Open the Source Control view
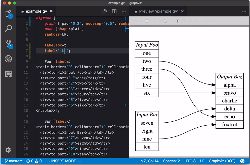 [x=8, y=44]
